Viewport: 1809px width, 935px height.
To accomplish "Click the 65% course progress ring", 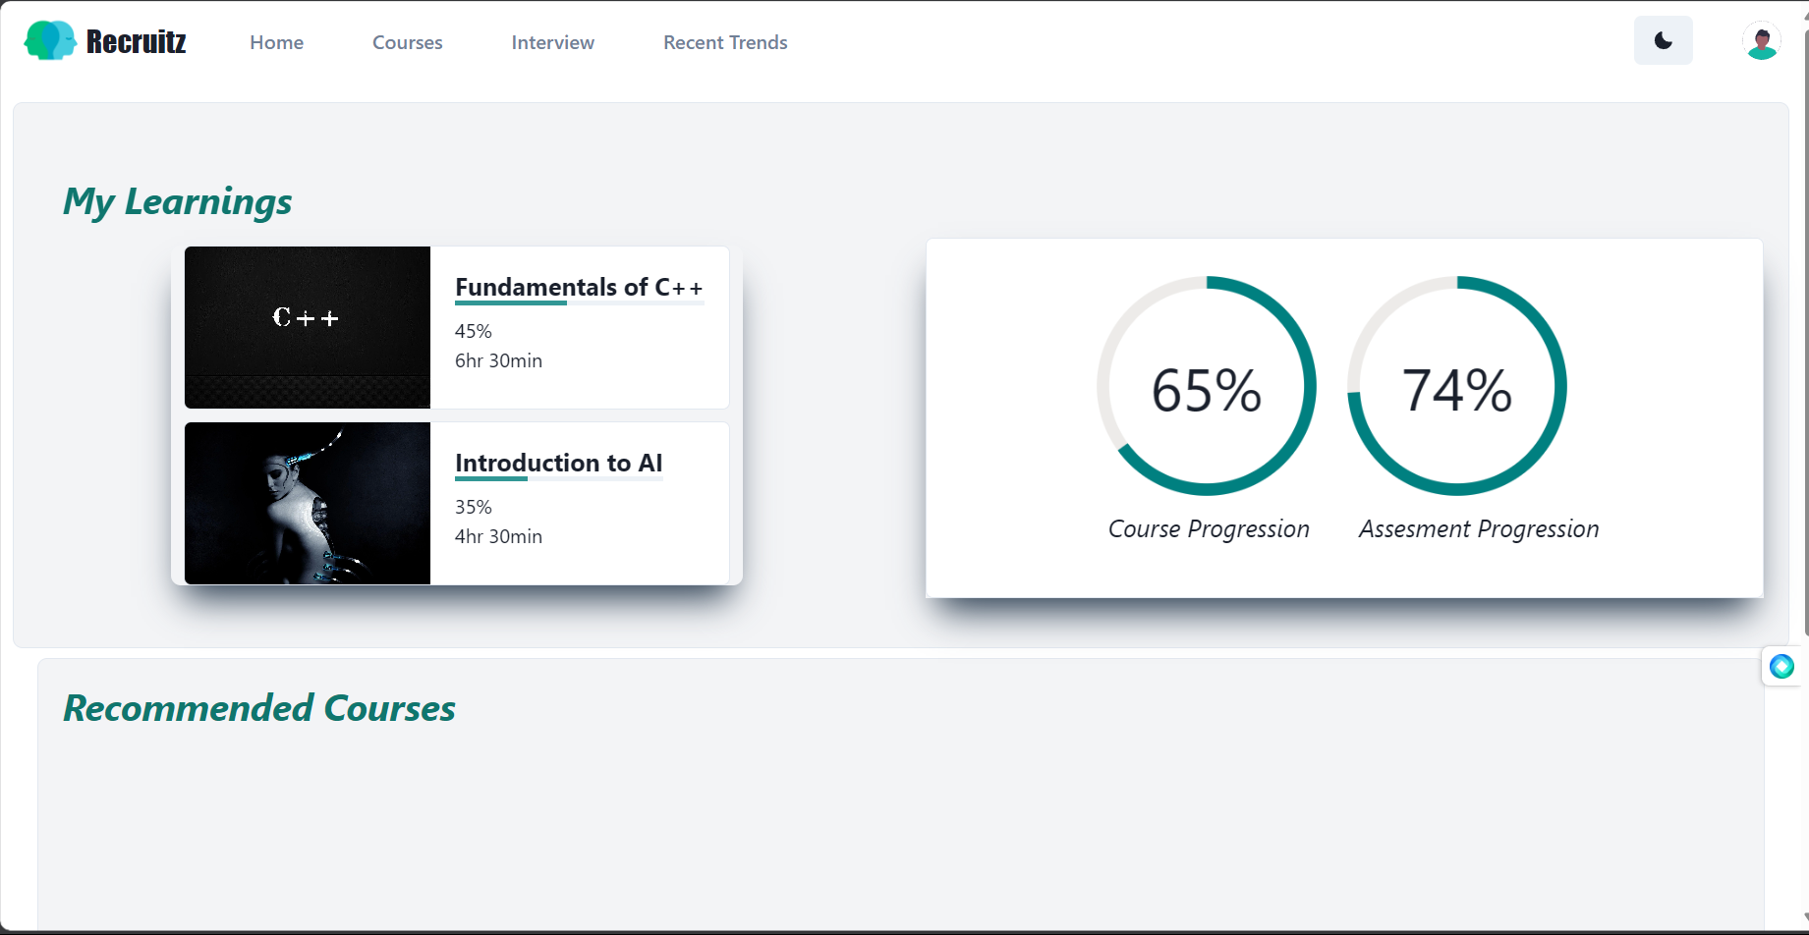I will (x=1206, y=386).
